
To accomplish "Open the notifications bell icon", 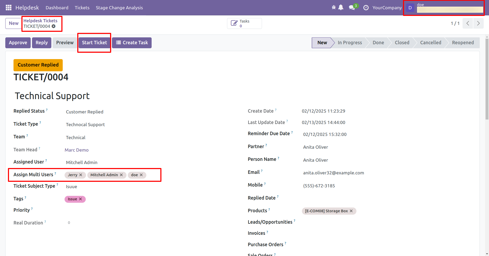I will coord(341,7).
